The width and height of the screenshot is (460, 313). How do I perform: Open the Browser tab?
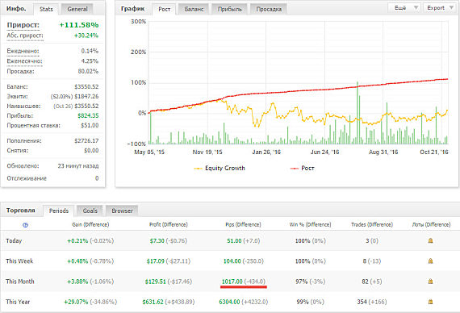point(122,211)
